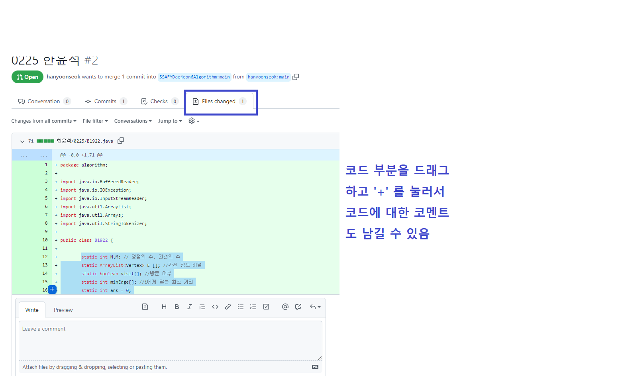This screenshot has width=624, height=376.
Task: Open Changes from all commits dropdown
Action: click(x=44, y=121)
